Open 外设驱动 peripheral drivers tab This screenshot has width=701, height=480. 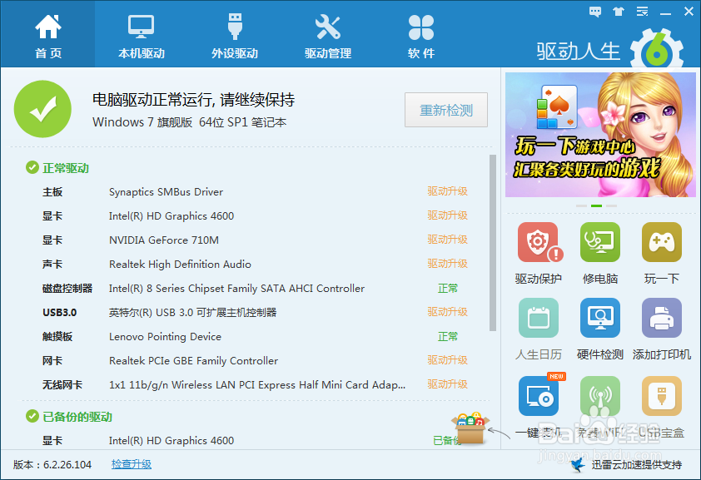point(235,37)
